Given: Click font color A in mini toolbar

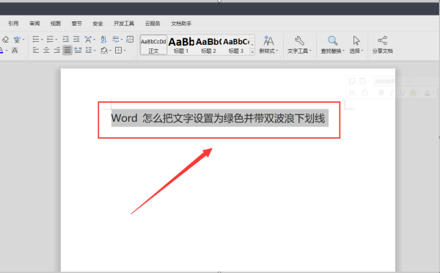Looking at the screenshot, I should pos(427,92).
